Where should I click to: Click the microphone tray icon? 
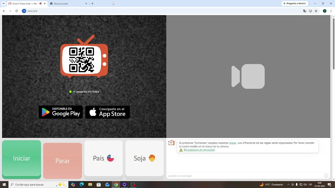297,185
